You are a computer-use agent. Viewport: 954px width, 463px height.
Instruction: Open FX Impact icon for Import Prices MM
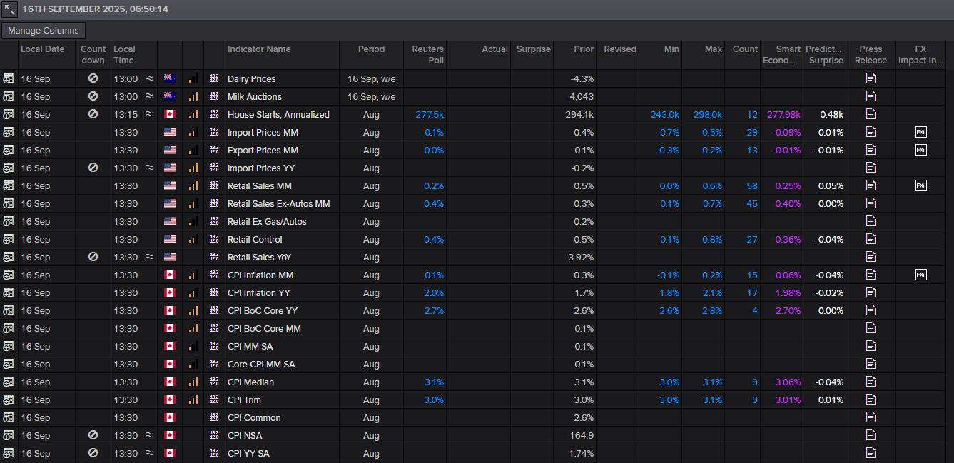coord(920,132)
